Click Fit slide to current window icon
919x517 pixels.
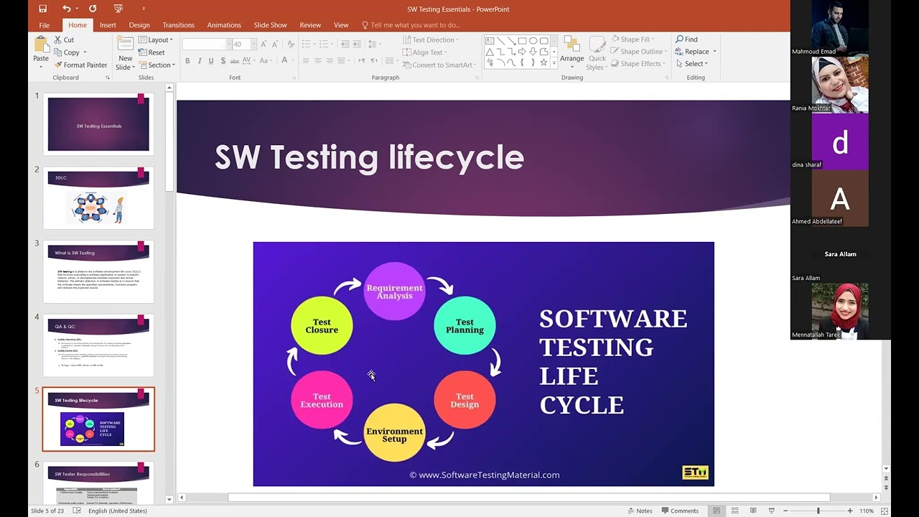pyautogui.click(x=885, y=511)
